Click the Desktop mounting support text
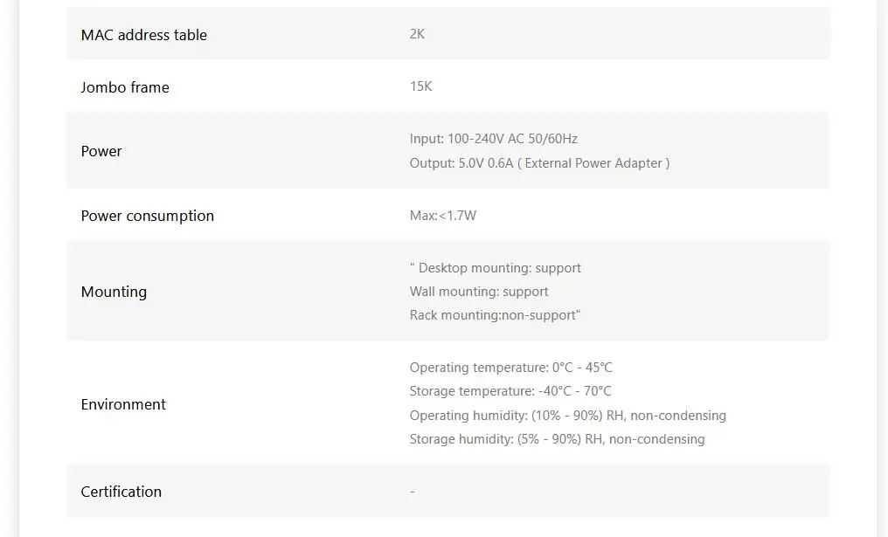This screenshot has width=888, height=537. point(496,268)
